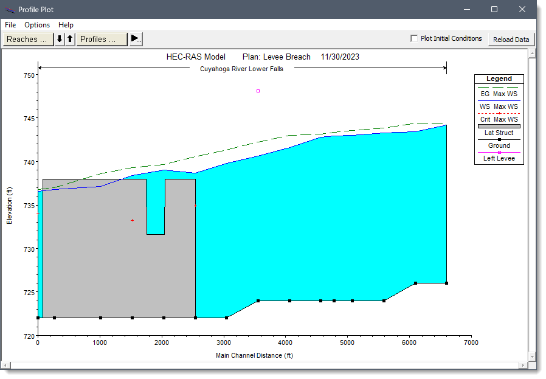Click the down arrow next to Reaches

(58, 39)
